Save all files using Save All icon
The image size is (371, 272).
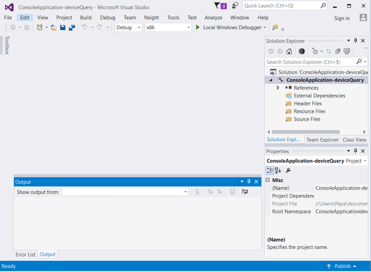[71, 28]
